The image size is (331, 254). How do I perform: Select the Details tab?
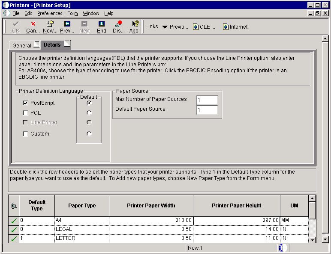[x=56, y=44]
